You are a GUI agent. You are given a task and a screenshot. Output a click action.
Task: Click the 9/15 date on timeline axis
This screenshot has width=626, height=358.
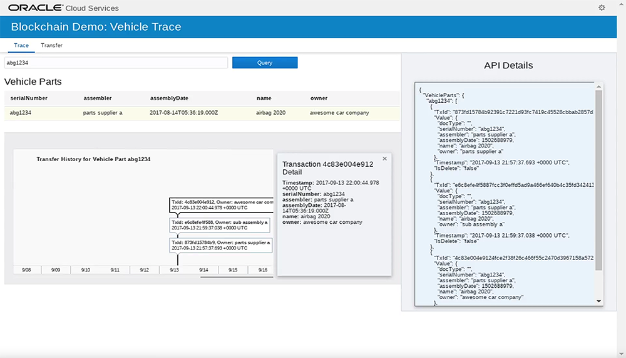tap(233, 270)
